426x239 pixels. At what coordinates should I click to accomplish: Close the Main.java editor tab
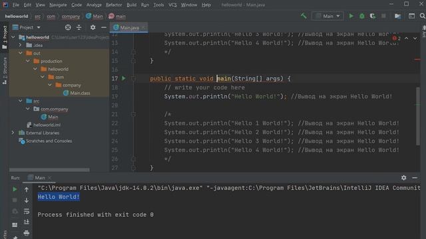point(143,28)
